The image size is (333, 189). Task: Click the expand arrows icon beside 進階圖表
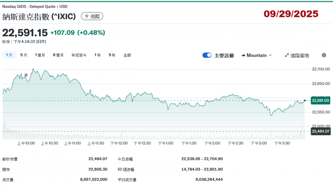tap(287, 55)
